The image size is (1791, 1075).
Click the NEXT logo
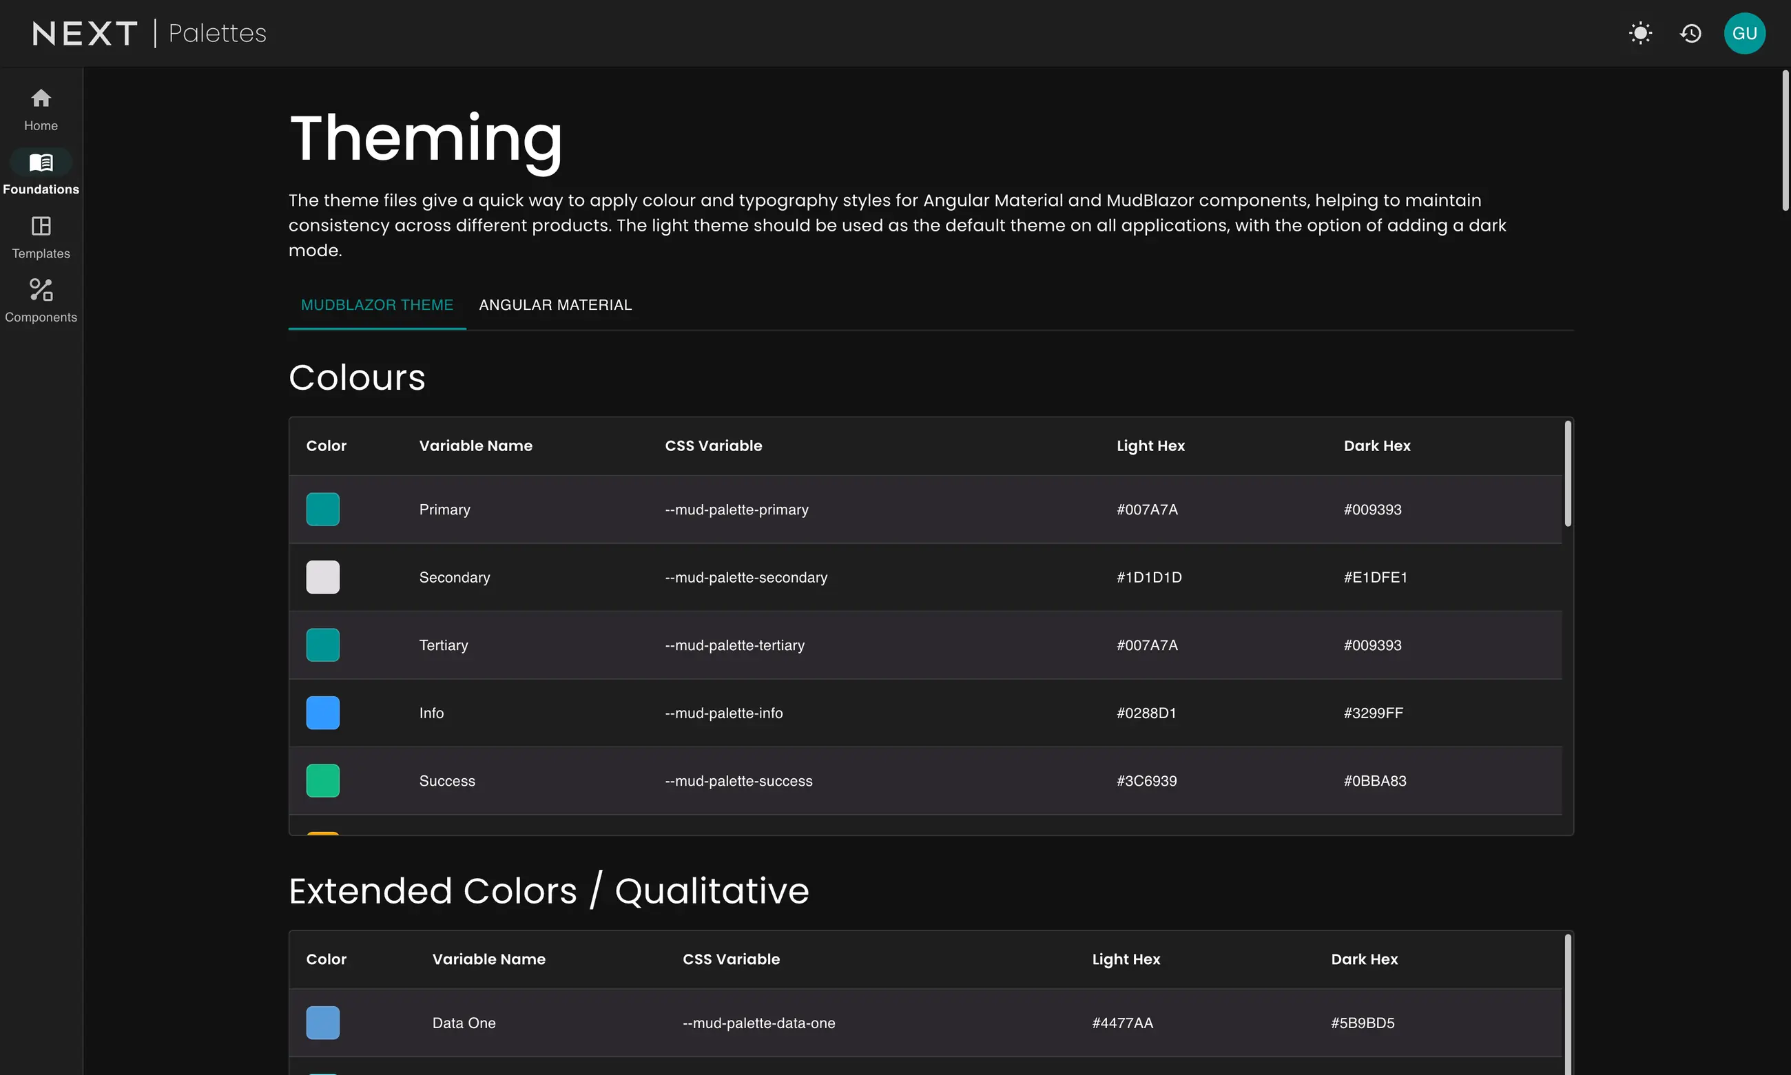[85, 33]
